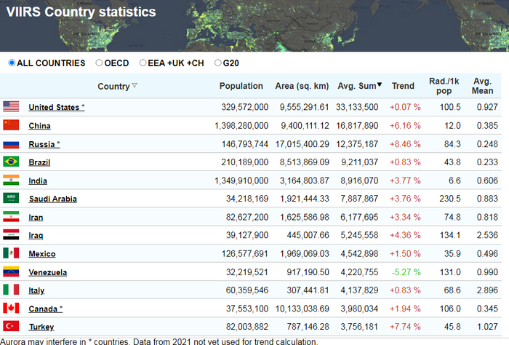The height and width of the screenshot is (345, 509).
Task: Click the Iran flag icon
Action: 11,217
